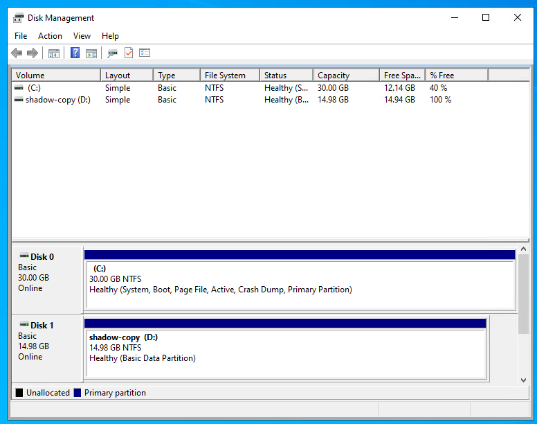This screenshot has height=424, width=537.
Task: Open the Help menu
Action: 110,36
